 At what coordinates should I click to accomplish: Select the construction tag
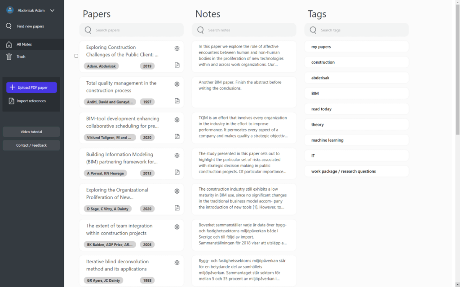coord(356,62)
